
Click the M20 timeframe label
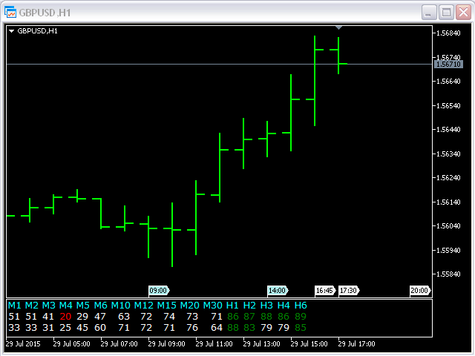tap(190, 305)
